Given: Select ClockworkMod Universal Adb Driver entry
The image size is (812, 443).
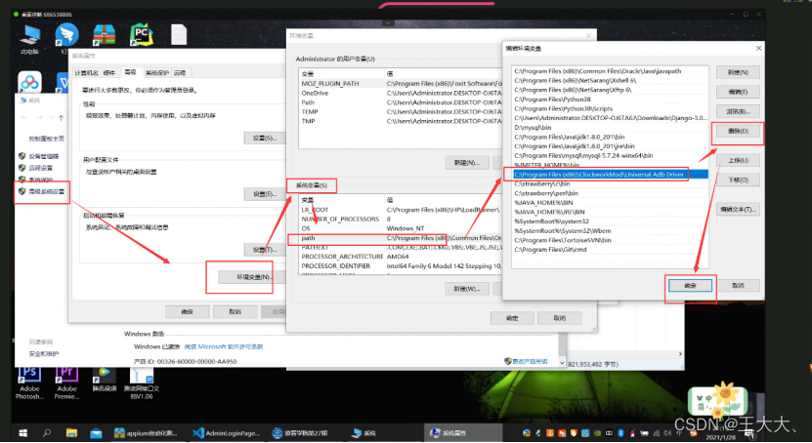Looking at the screenshot, I should [x=610, y=175].
